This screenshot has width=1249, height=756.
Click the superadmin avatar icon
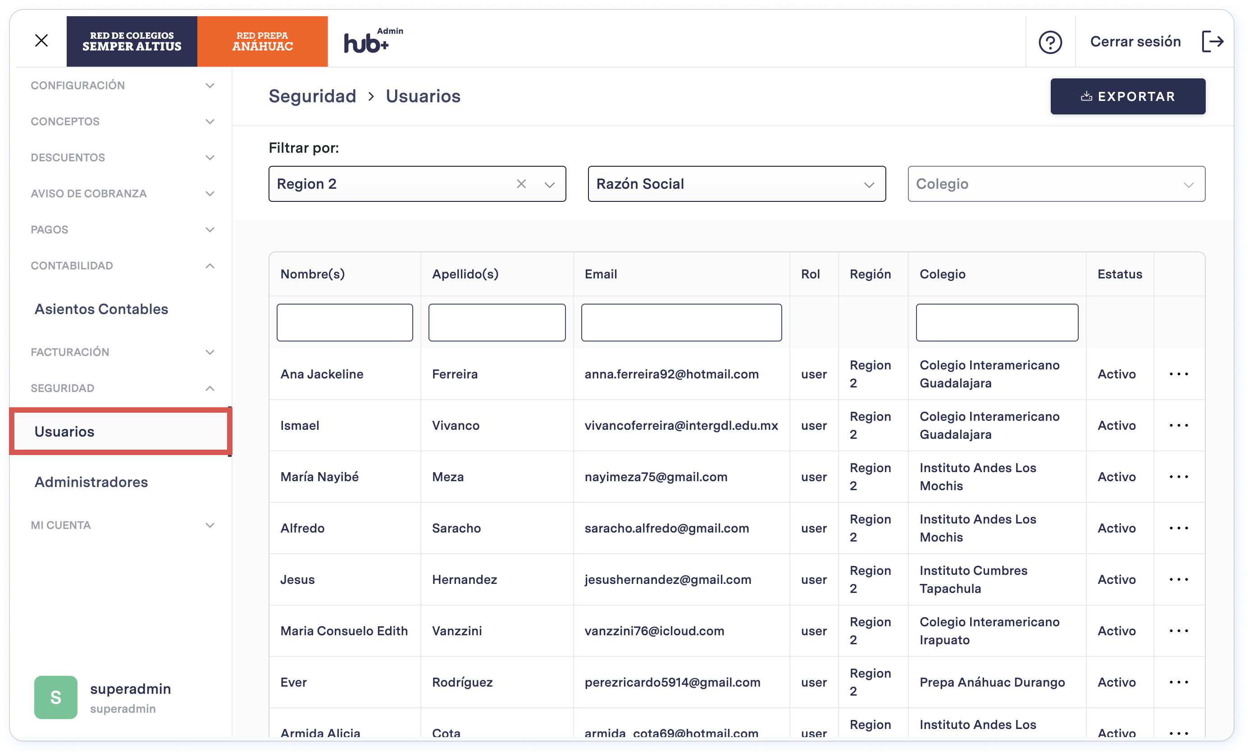coord(56,697)
